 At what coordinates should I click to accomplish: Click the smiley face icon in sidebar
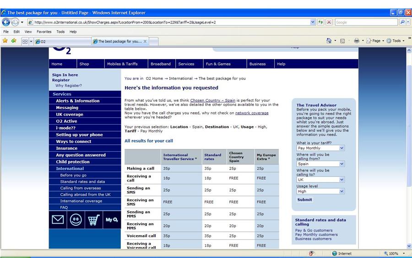click(76, 220)
